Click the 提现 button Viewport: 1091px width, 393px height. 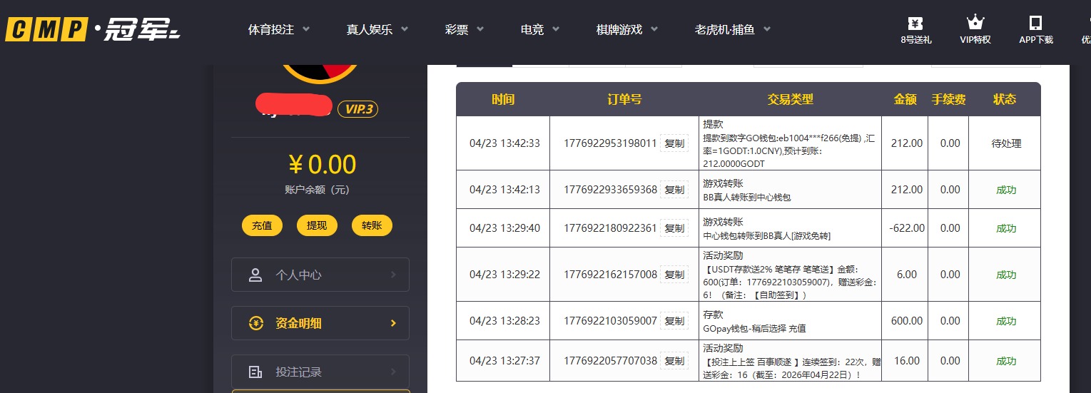(317, 225)
